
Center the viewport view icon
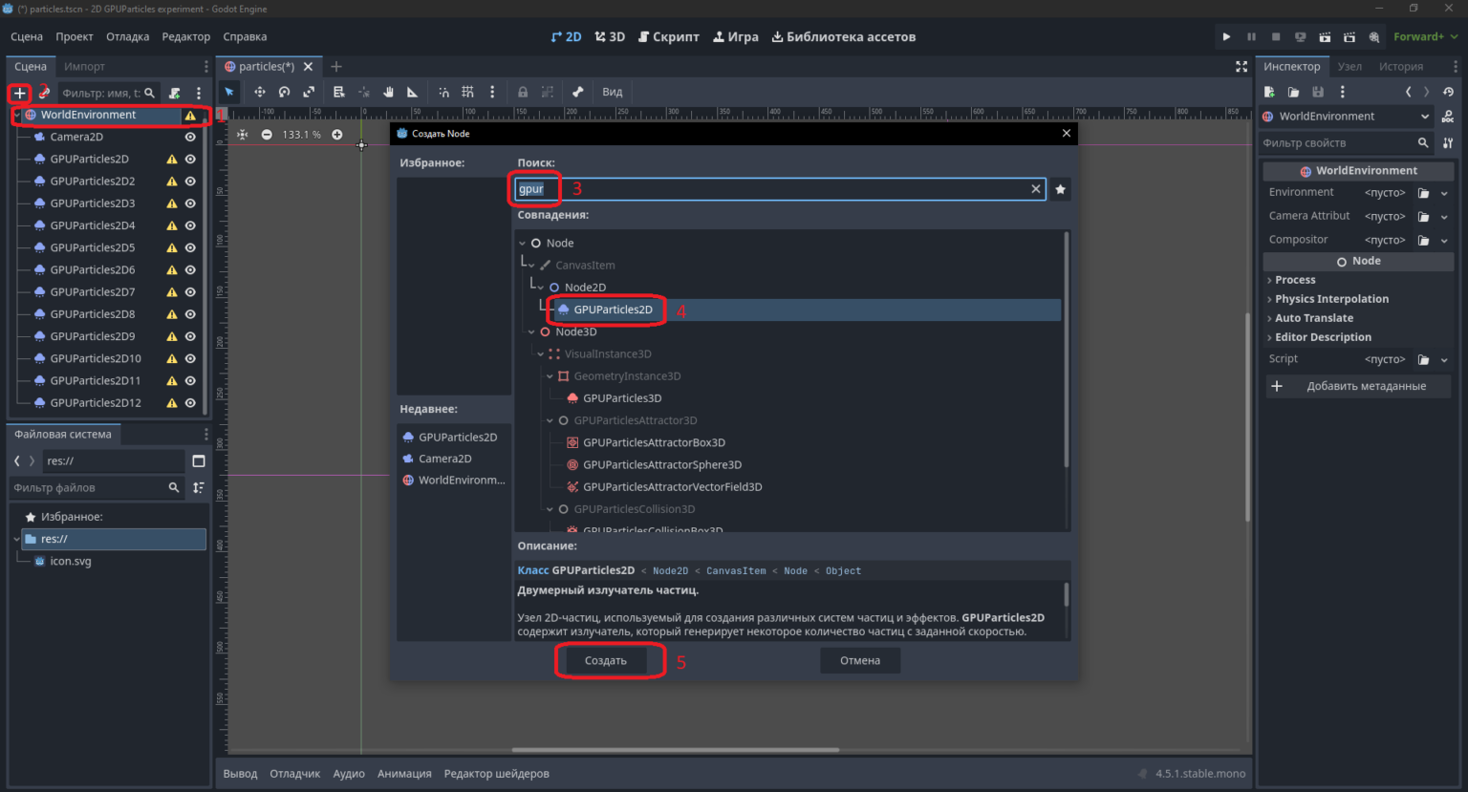[x=242, y=135]
